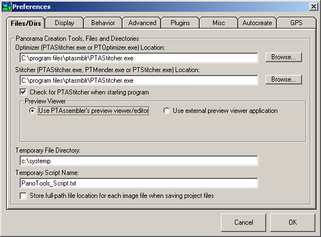Browse for the Stitcher location
The image size is (321, 237).
(x=284, y=79)
